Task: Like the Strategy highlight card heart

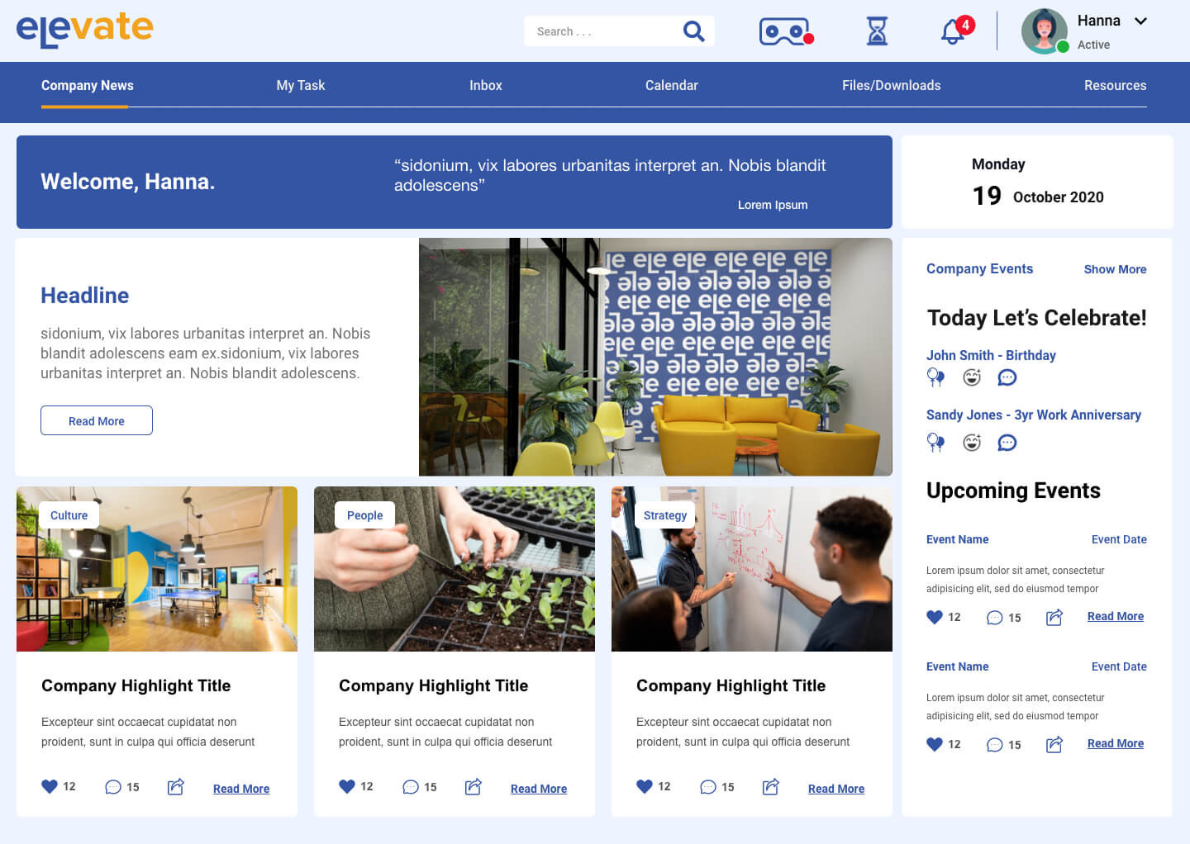Action: point(645,786)
